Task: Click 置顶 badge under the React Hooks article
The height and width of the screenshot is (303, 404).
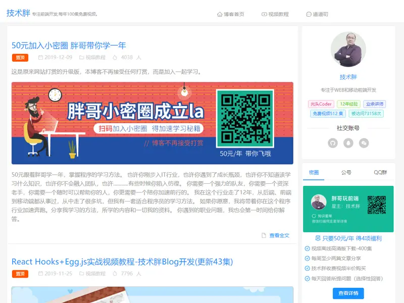Action: (20, 274)
